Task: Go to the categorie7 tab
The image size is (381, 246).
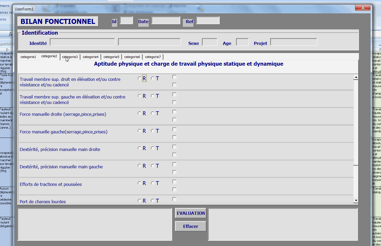Action: coord(153,57)
